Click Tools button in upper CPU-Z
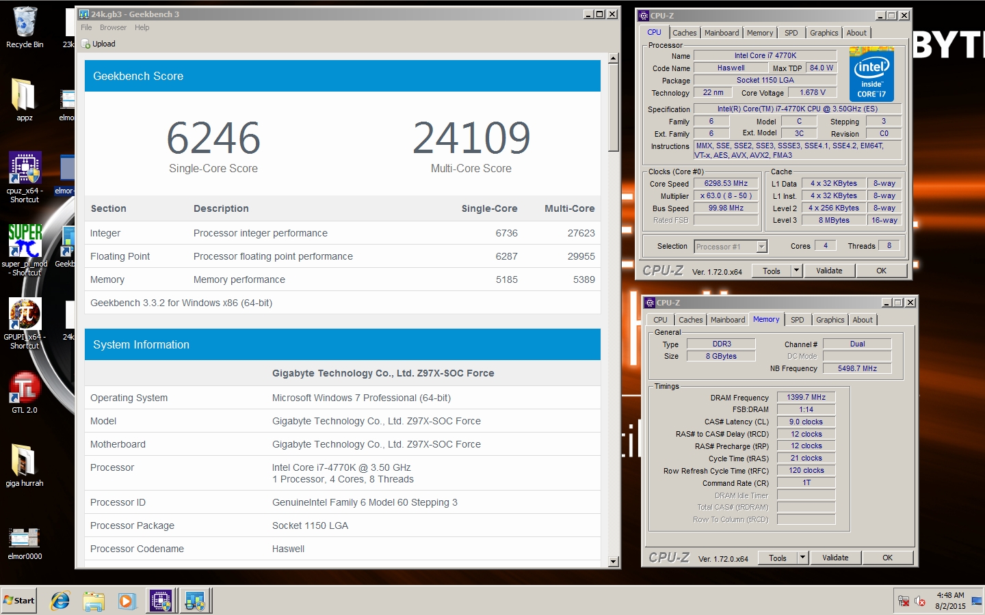 (x=772, y=271)
